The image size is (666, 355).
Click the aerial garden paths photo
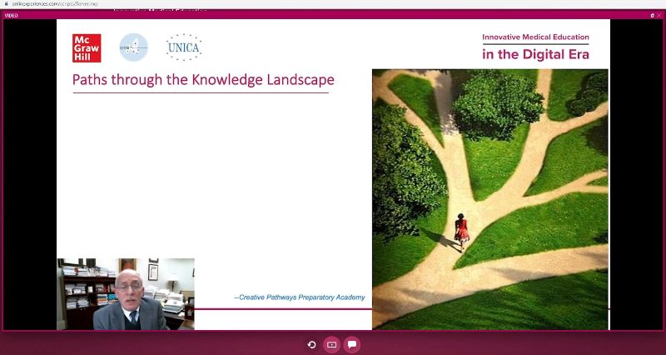(490, 199)
